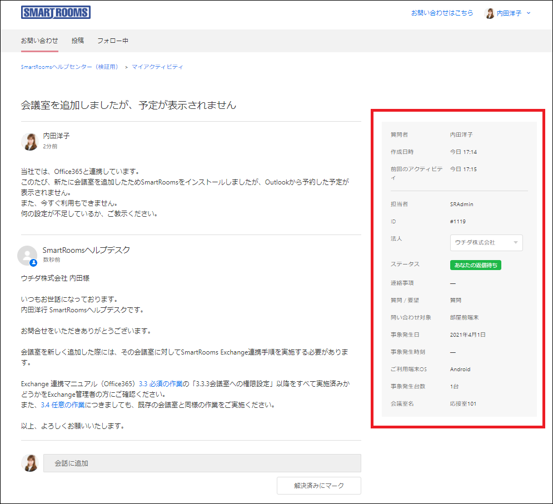Go to SmartRoomsヘルプセンター breadcrumb link
This screenshot has width=553, height=504.
pyautogui.click(x=70, y=67)
